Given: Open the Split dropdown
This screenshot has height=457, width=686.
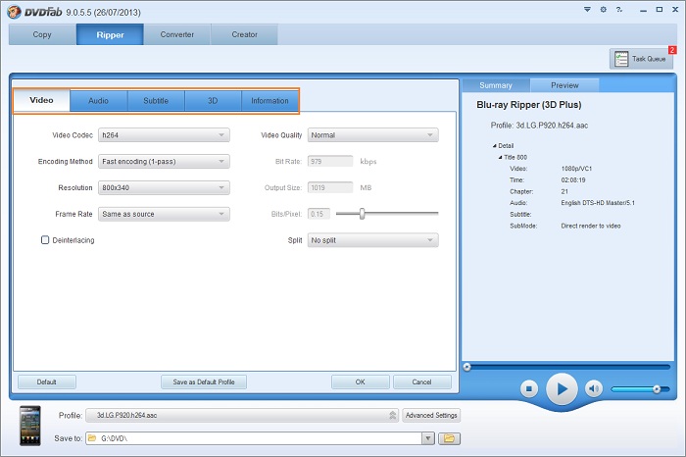Looking at the screenshot, I should (372, 240).
